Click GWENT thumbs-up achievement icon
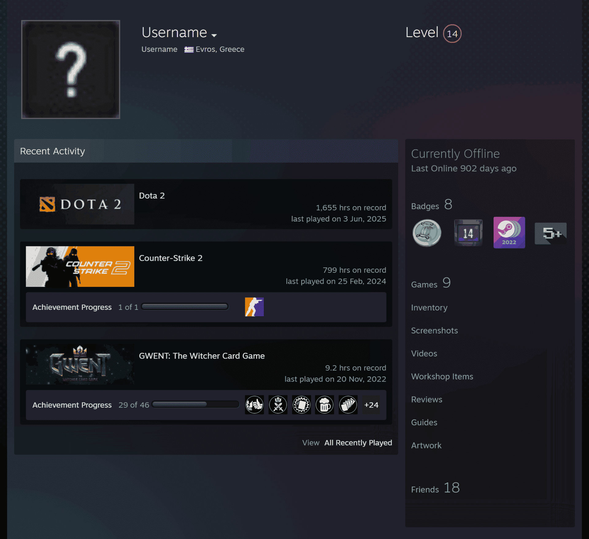Screen dimensions: 589x539 pos(254,405)
